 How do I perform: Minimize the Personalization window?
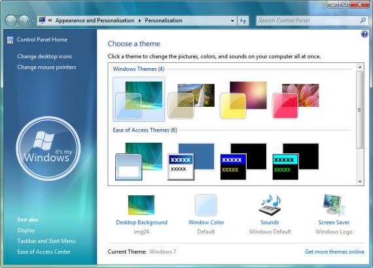coord(333,5)
